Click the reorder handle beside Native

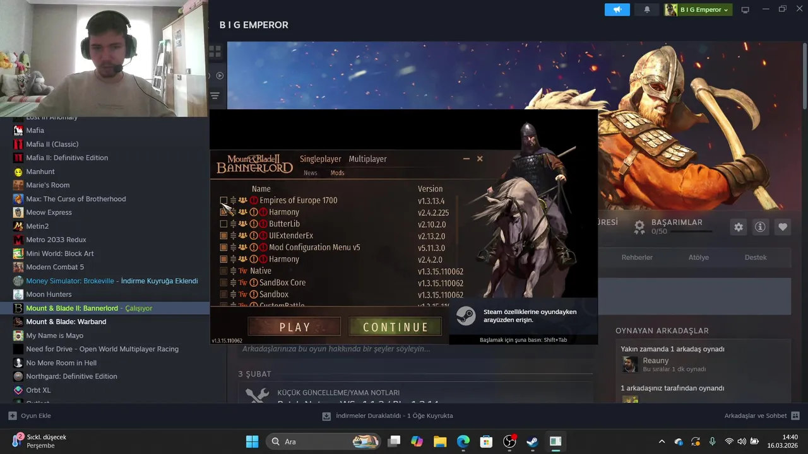tap(233, 271)
